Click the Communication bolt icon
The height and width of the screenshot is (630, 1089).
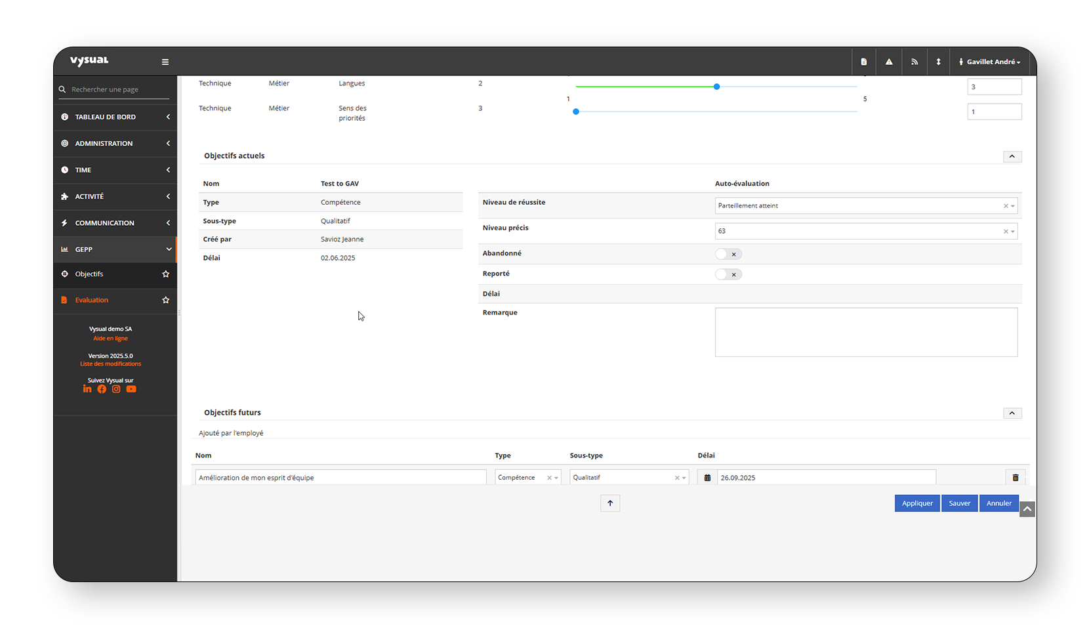click(64, 223)
